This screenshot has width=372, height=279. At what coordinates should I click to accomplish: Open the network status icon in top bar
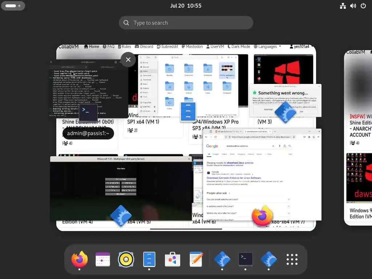point(343,6)
